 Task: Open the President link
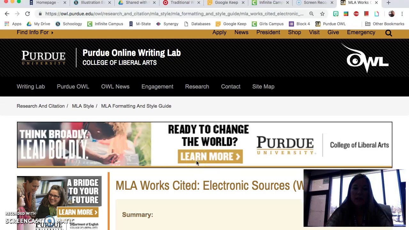tap(268, 32)
